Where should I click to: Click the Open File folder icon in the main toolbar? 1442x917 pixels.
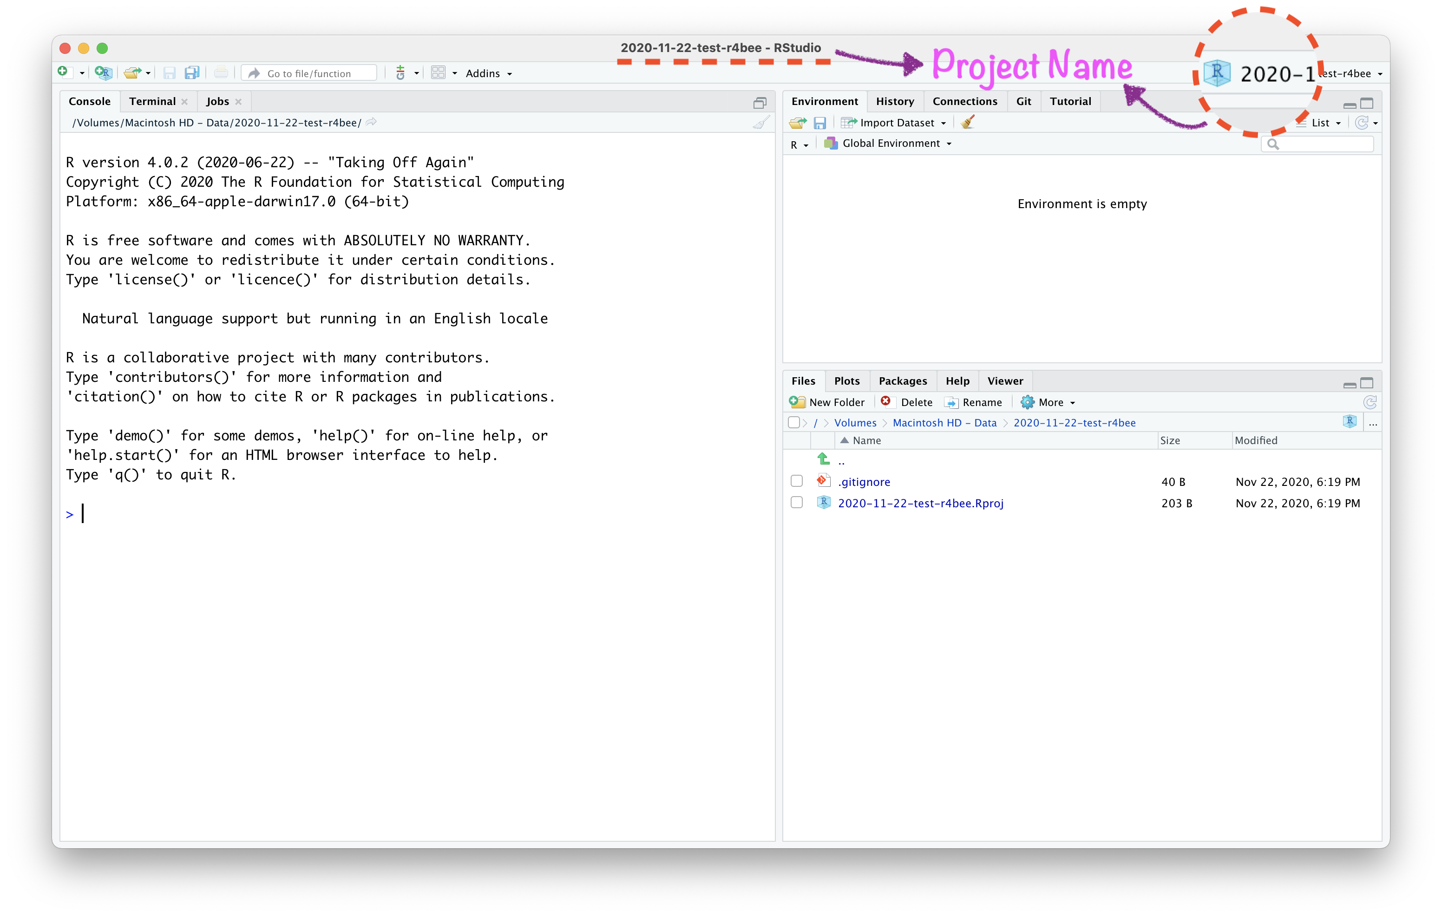tap(132, 72)
